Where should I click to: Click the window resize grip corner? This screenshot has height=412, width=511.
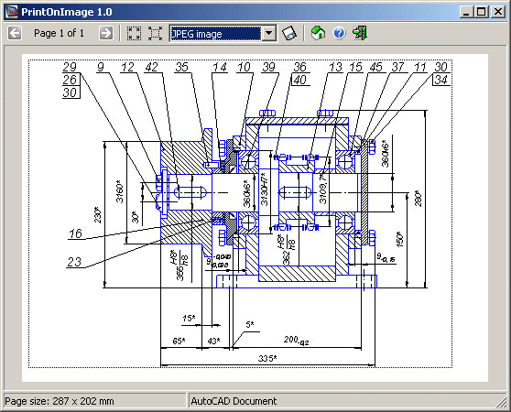click(x=501, y=402)
